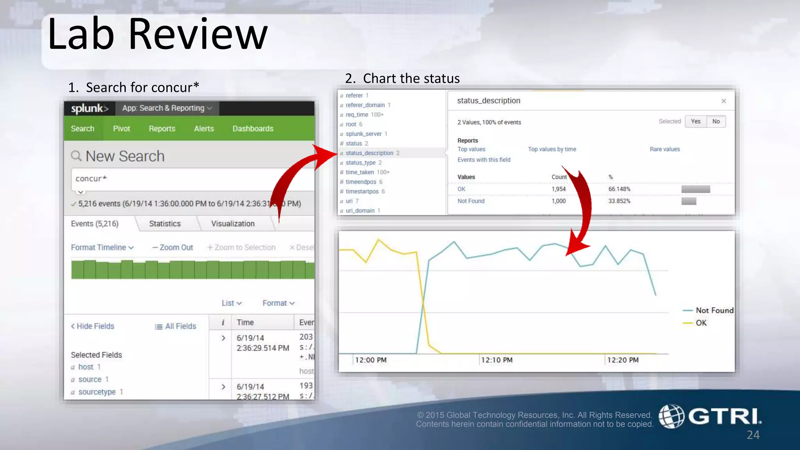Open the App: Search & Reporting dropdown
The image size is (800, 450).
pos(167,108)
